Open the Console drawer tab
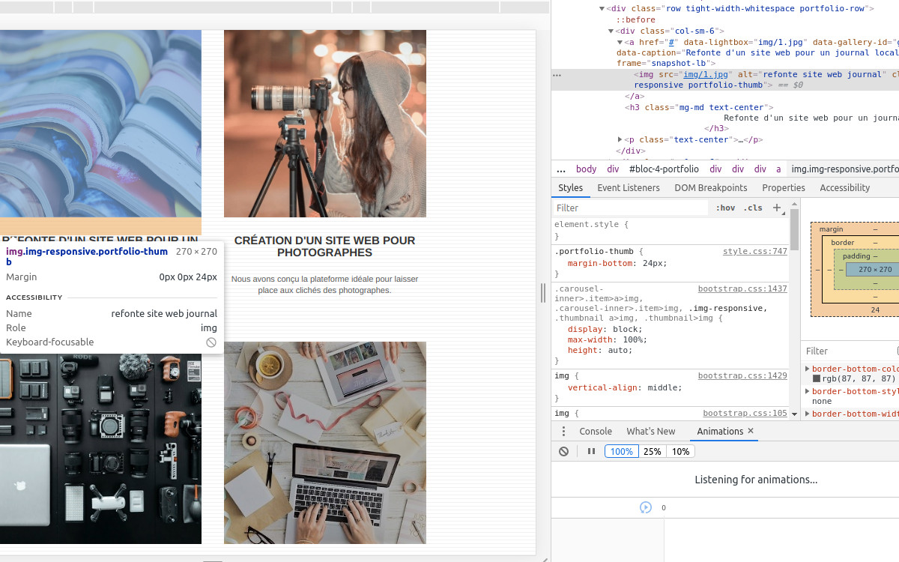 click(596, 431)
